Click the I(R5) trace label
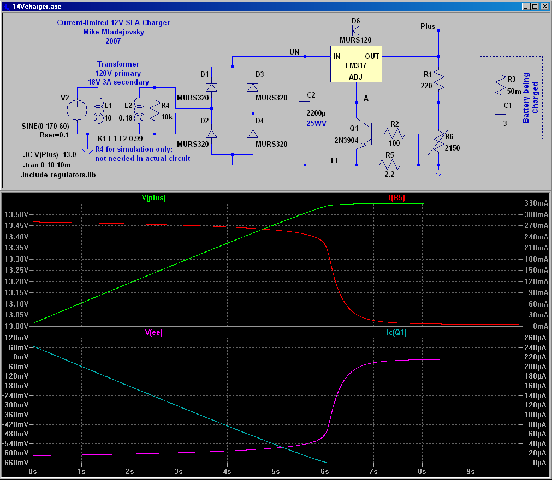Screen dimensions: 552x480 (x=397, y=197)
